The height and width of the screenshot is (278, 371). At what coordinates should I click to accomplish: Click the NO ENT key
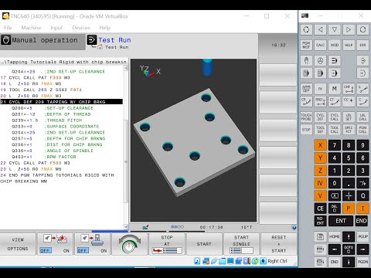pyautogui.click(x=320, y=221)
